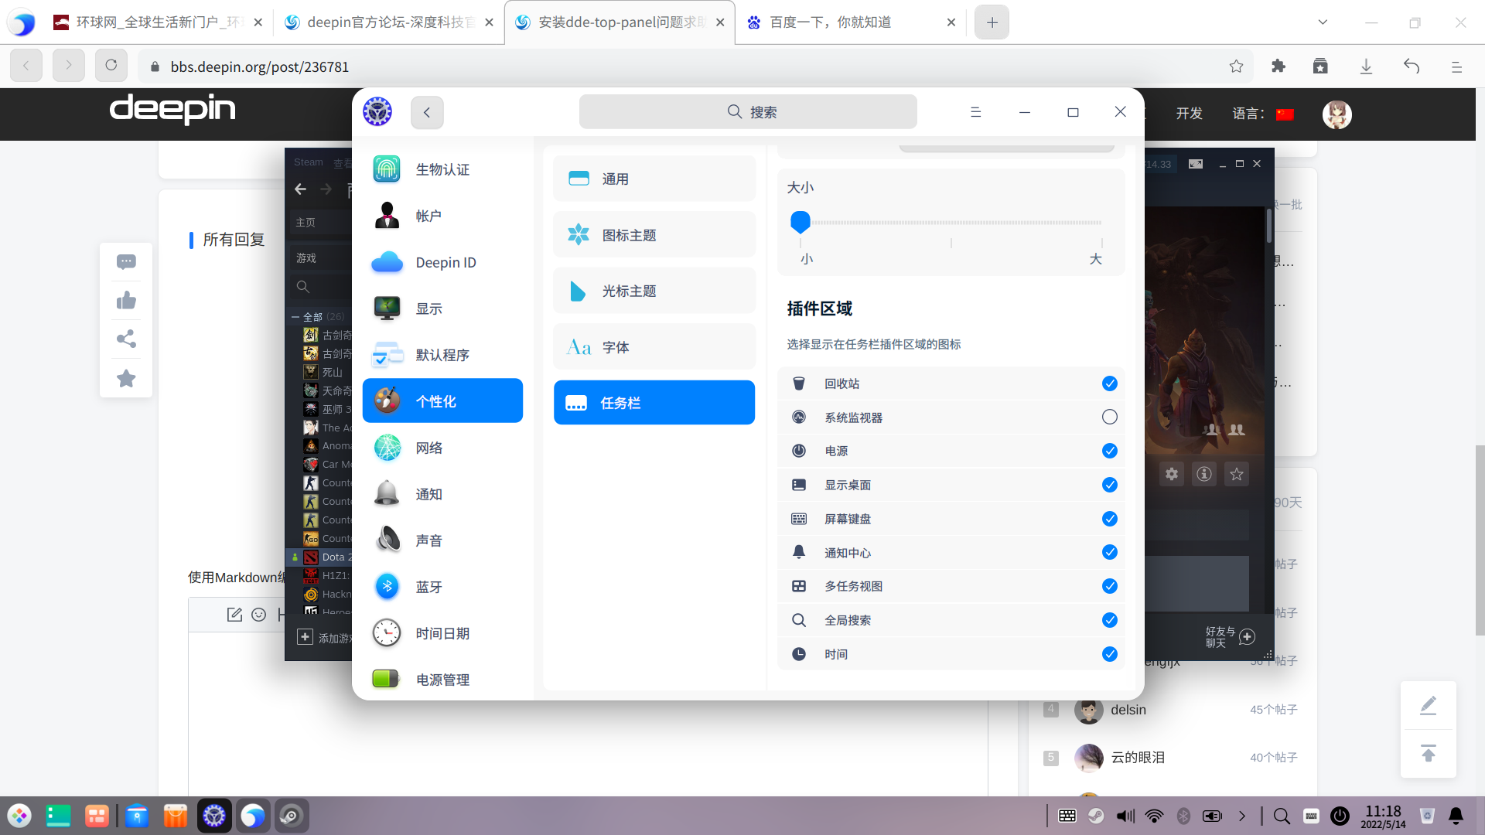This screenshot has height=835, width=1485.
Task: Open the 时间日期 settings icon
Action: [386, 632]
